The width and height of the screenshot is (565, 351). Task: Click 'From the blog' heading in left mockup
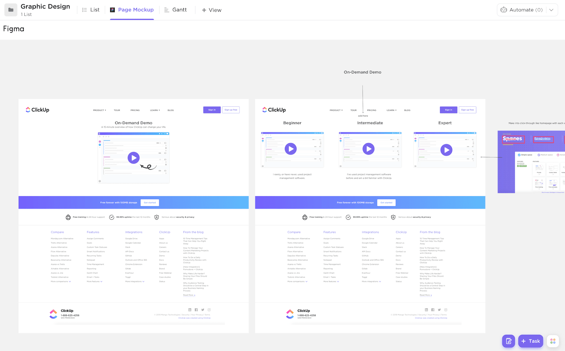(x=193, y=232)
